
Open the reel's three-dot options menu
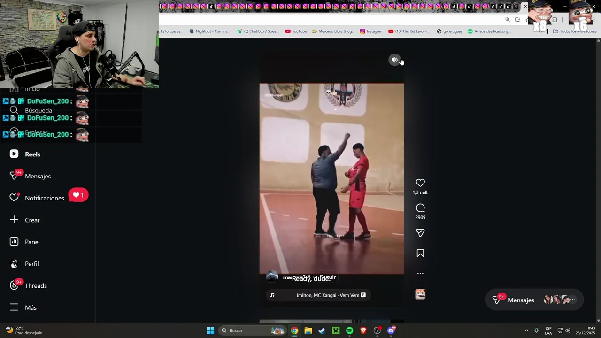420,273
